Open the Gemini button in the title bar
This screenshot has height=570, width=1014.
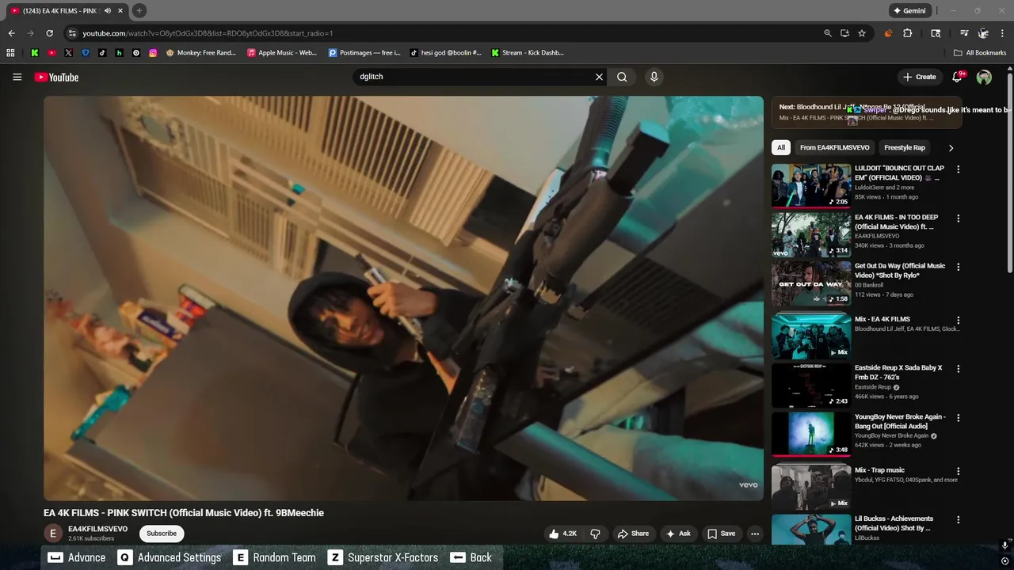909,10
